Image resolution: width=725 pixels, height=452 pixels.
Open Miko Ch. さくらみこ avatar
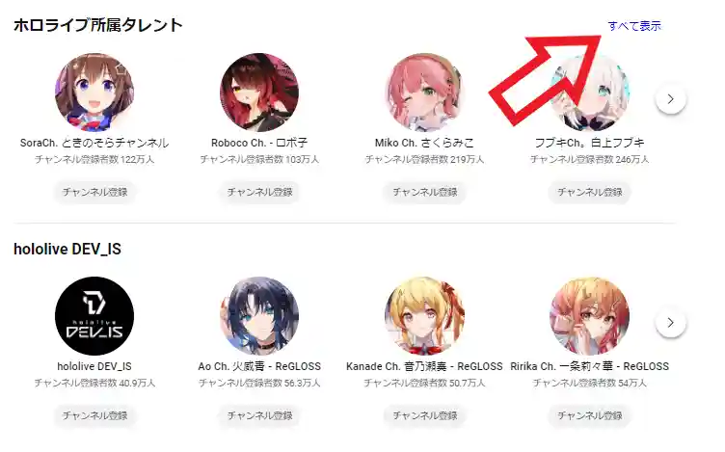pos(424,93)
